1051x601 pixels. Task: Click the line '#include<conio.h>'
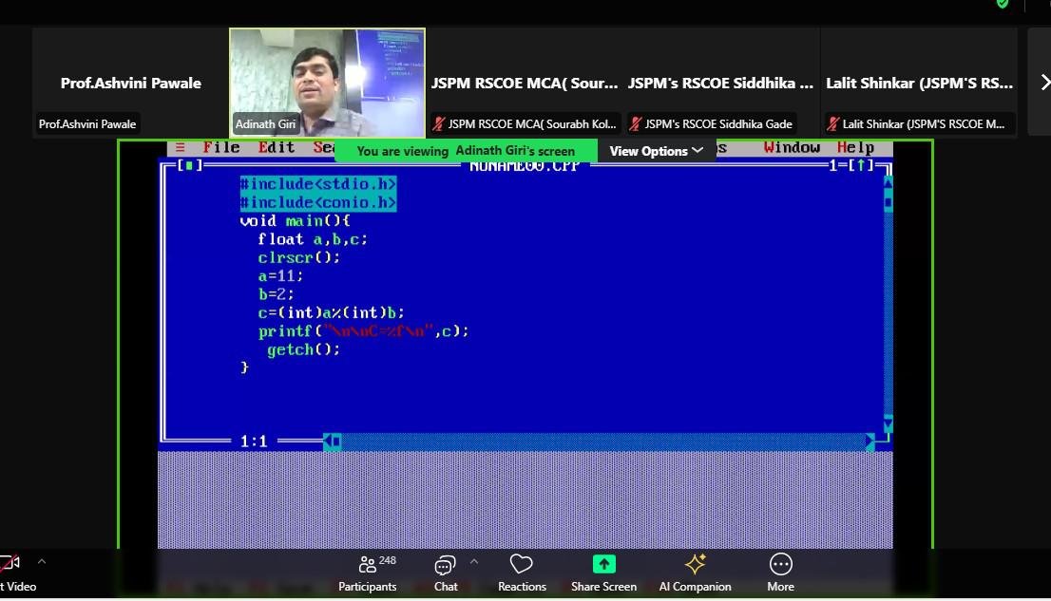(318, 202)
